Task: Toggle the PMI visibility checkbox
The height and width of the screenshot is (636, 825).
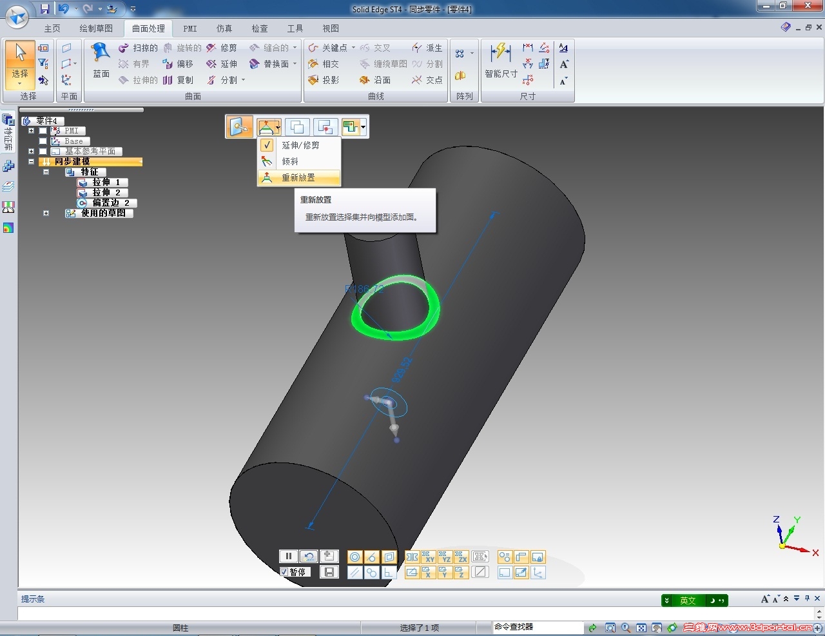Action: 43,131
